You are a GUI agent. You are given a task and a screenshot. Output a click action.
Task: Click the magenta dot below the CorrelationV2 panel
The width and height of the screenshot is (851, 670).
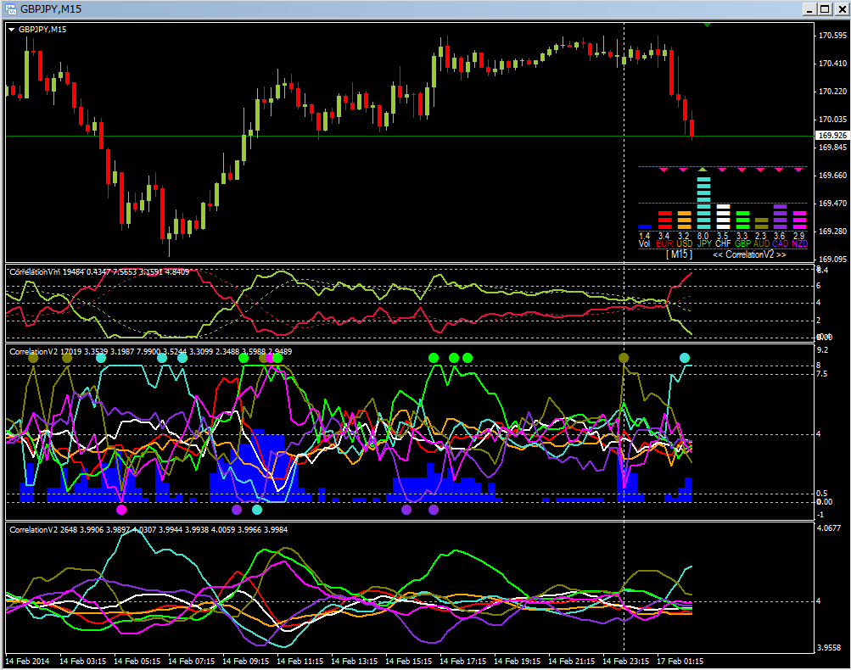point(121,510)
